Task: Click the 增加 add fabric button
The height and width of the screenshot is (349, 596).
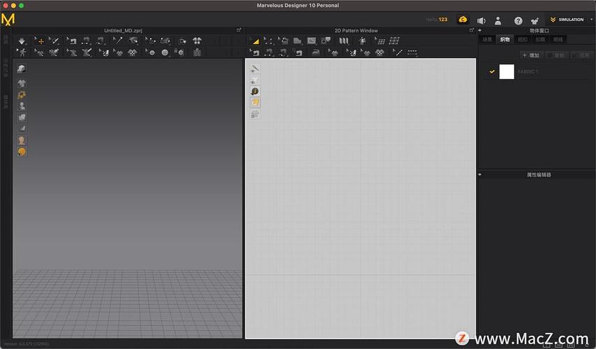Action: click(532, 55)
